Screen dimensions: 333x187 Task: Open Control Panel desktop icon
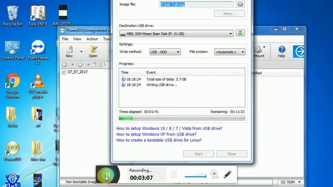(12, 50)
